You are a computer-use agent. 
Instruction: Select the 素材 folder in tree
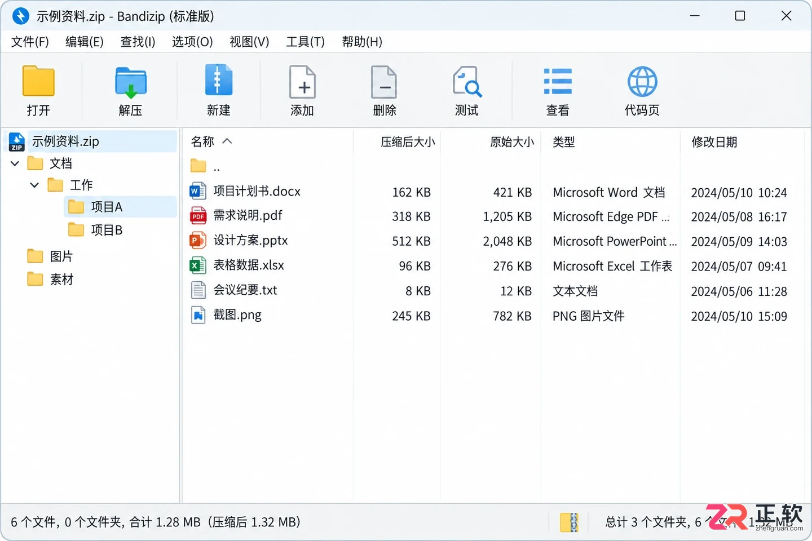click(61, 280)
